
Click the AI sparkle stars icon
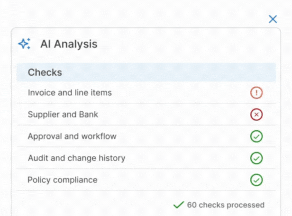tap(24, 44)
